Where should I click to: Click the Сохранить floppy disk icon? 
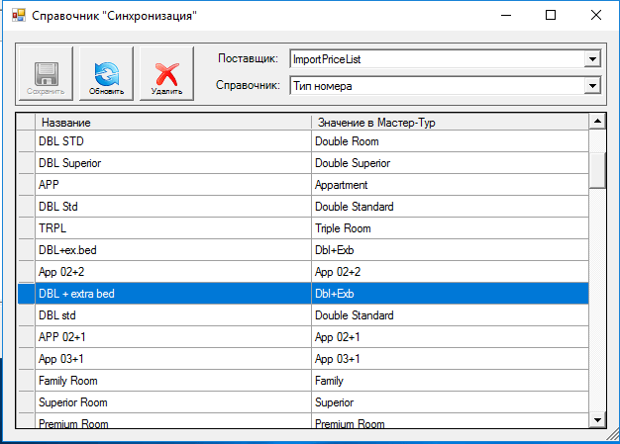pyautogui.click(x=46, y=74)
